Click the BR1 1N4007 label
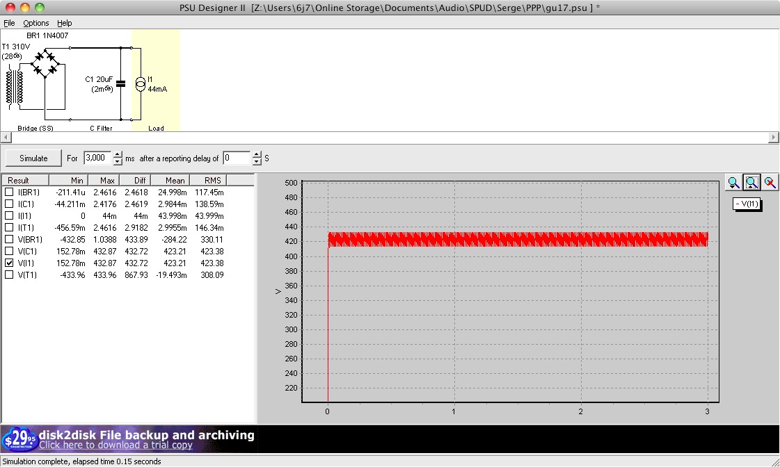Image resolution: width=780 pixels, height=467 pixels. click(47, 35)
